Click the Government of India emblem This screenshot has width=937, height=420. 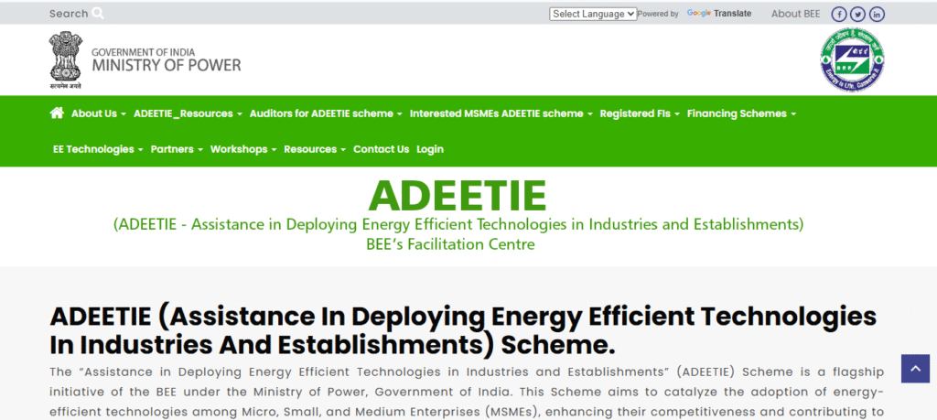(x=65, y=60)
